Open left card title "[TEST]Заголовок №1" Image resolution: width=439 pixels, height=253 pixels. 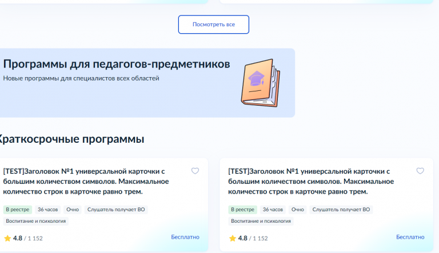tap(86, 182)
